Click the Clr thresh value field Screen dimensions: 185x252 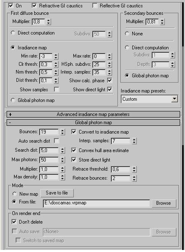(x=46, y=65)
